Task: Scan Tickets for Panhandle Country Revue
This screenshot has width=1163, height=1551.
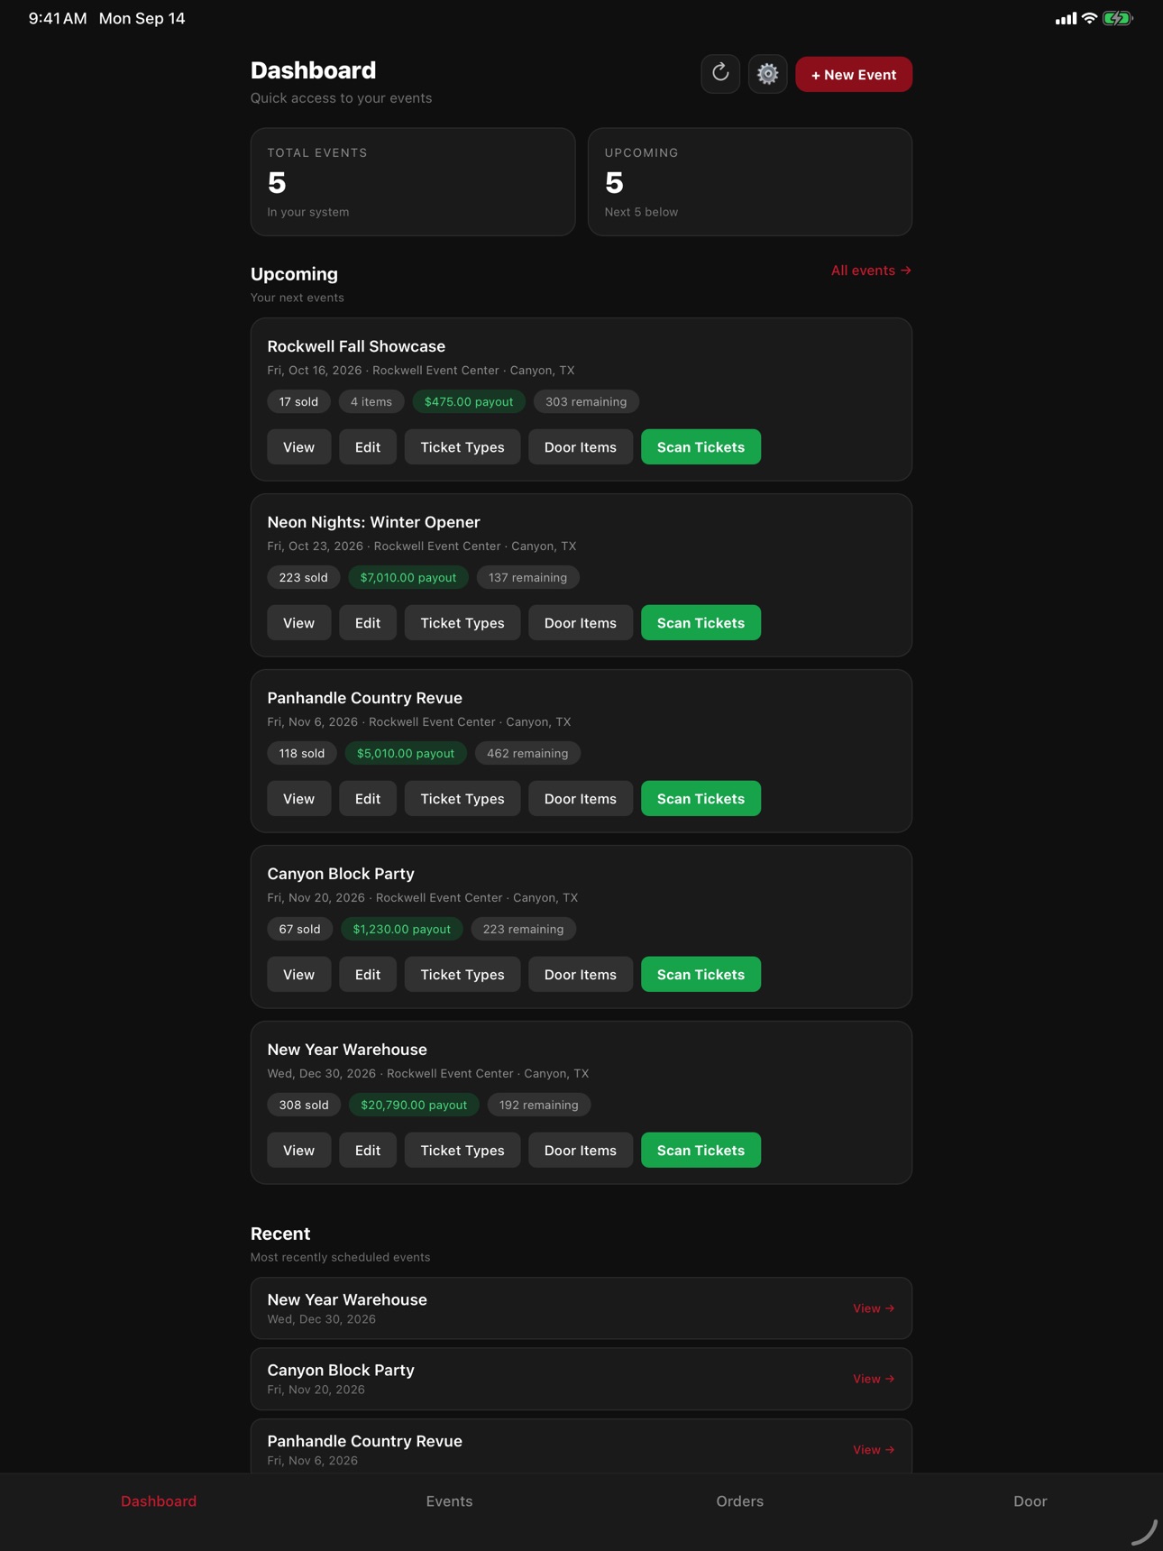Action: pyautogui.click(x=701, y=799)
